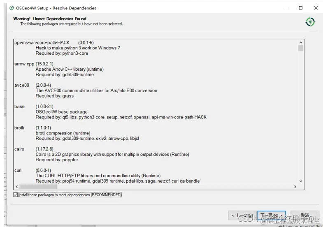Click version text (8.6.0-1)
The height and width of the screenshot is (227, 323).
pos(43,170)
